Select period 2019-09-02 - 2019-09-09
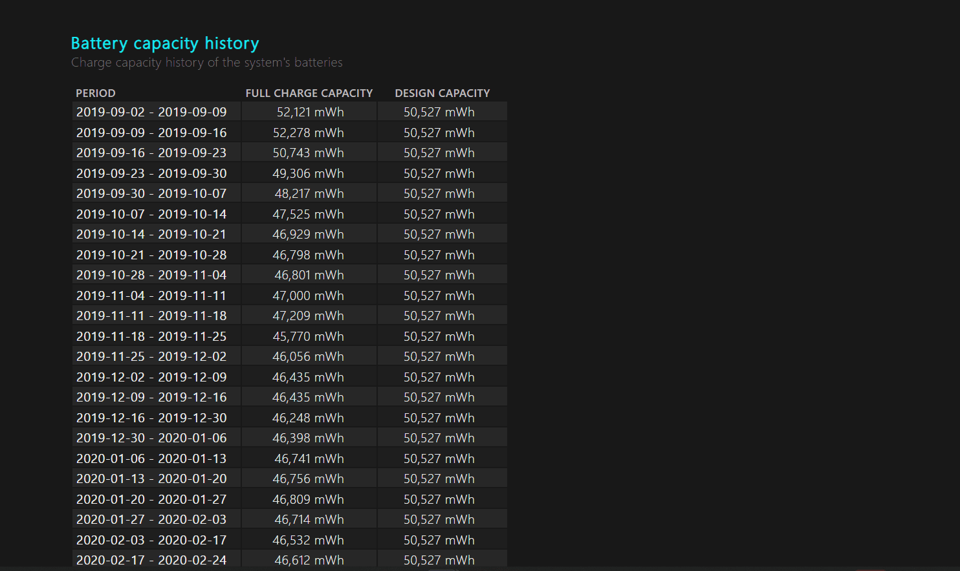Image resolution: width=960 pixels, height=571 pixels. tap(151, 112)
